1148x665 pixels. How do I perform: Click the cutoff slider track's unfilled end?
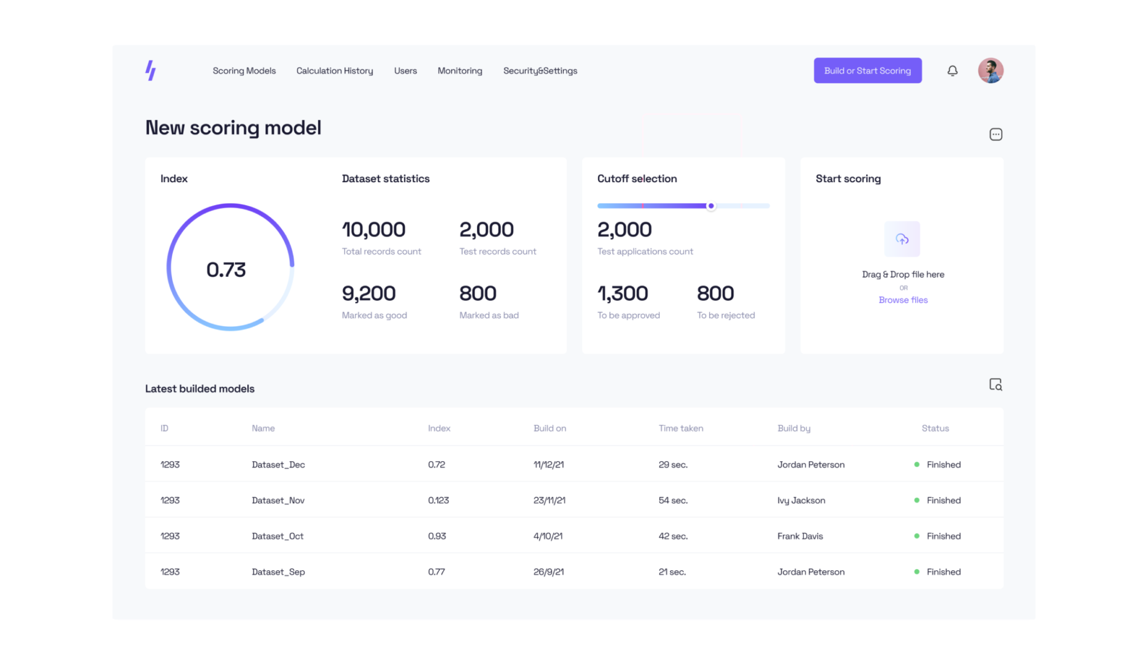[x=743, y=206]
